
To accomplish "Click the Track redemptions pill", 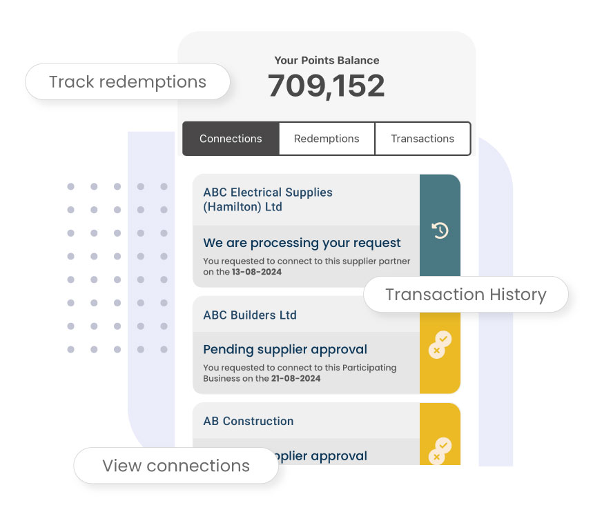I will [x=128, y=81].
